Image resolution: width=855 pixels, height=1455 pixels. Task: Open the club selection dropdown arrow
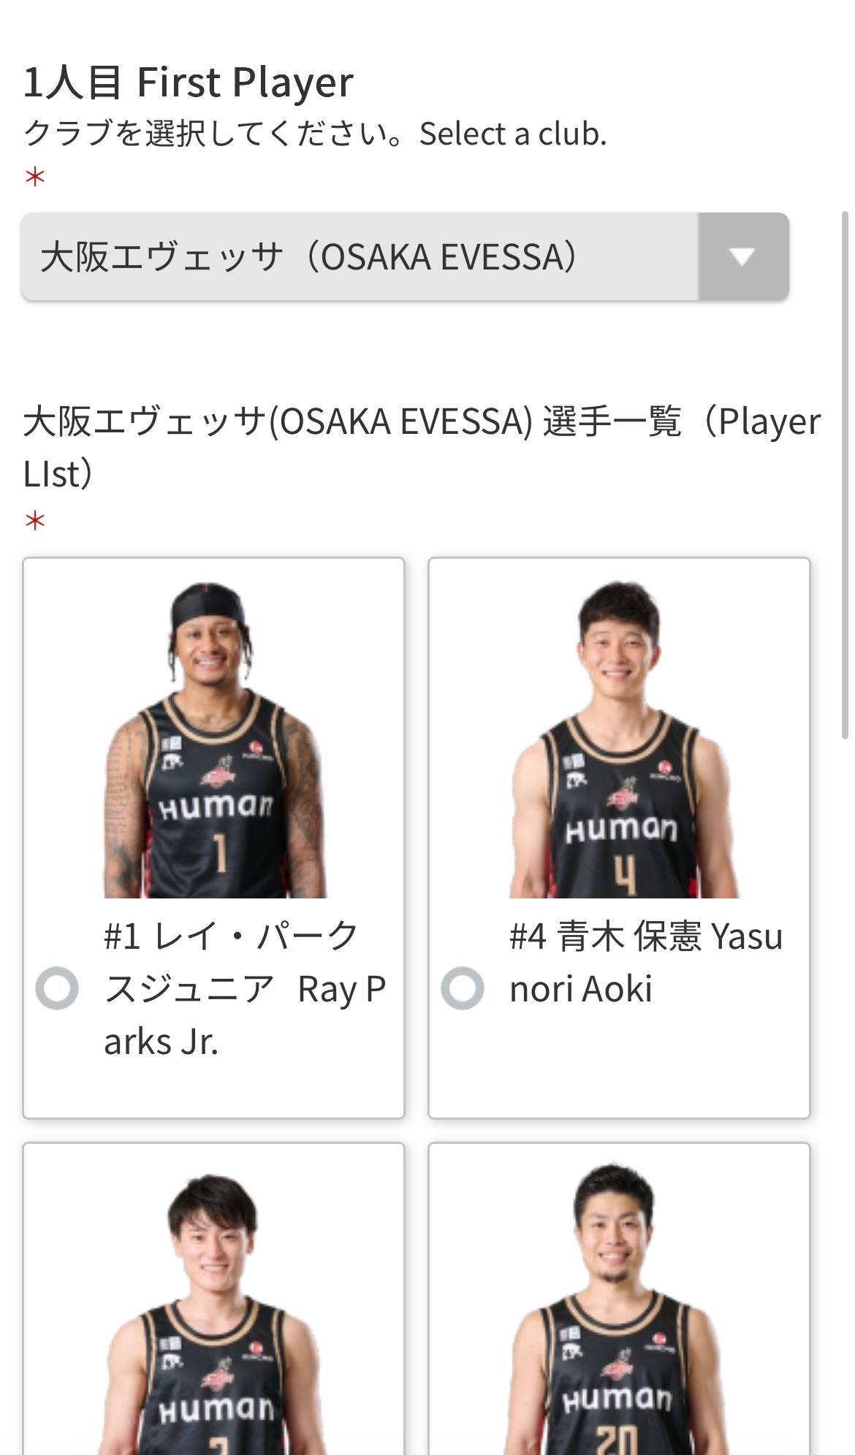pyautogui.click(x=742, y=256)
